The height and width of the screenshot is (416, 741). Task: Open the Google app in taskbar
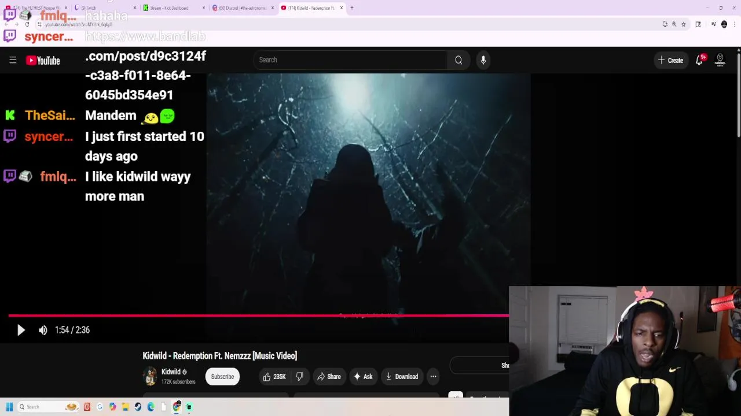[100, 407]
